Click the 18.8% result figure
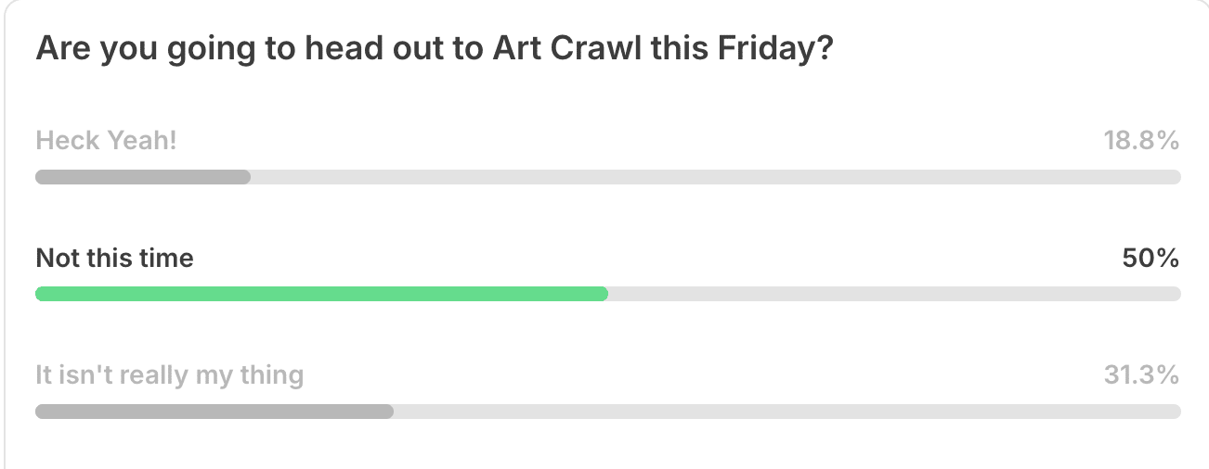This screenshot has width=1209, height=469. click(1141, 141)
